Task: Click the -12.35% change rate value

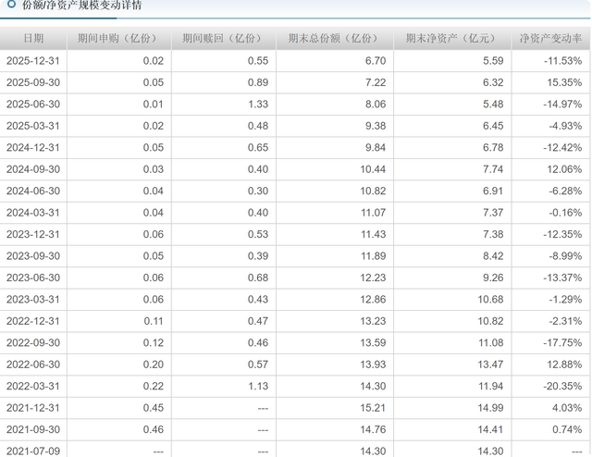Action: click(x=563, y=234)
